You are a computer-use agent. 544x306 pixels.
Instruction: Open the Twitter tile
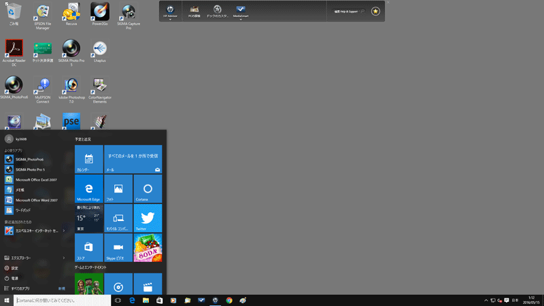148,218
